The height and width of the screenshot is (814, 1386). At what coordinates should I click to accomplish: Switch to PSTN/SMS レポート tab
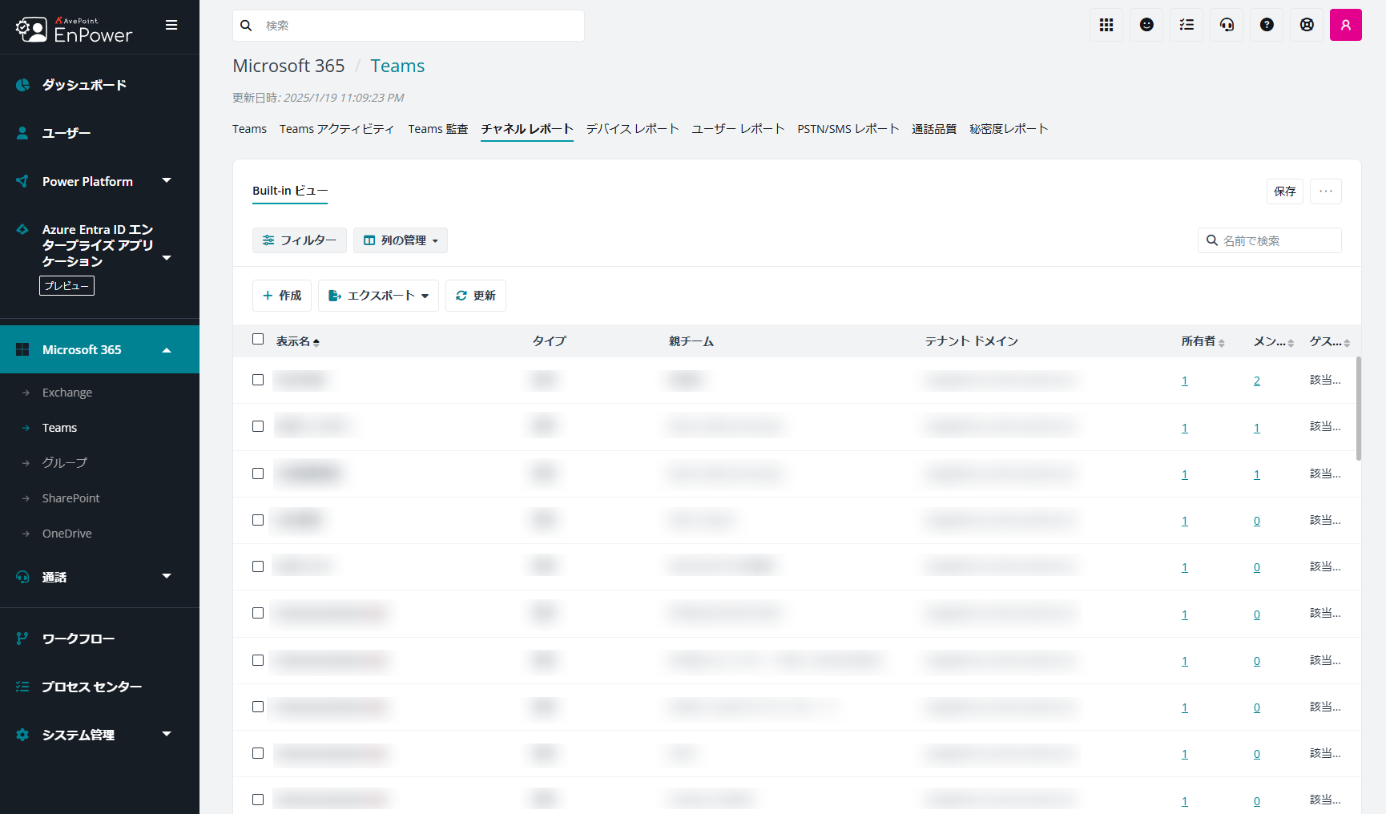[x=848, y=129]
